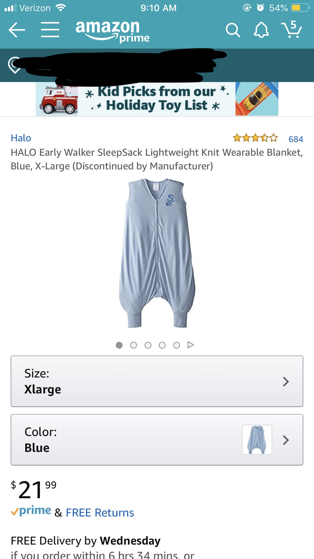
Task: Play product video via triangle icon
Action: point(191,345)
